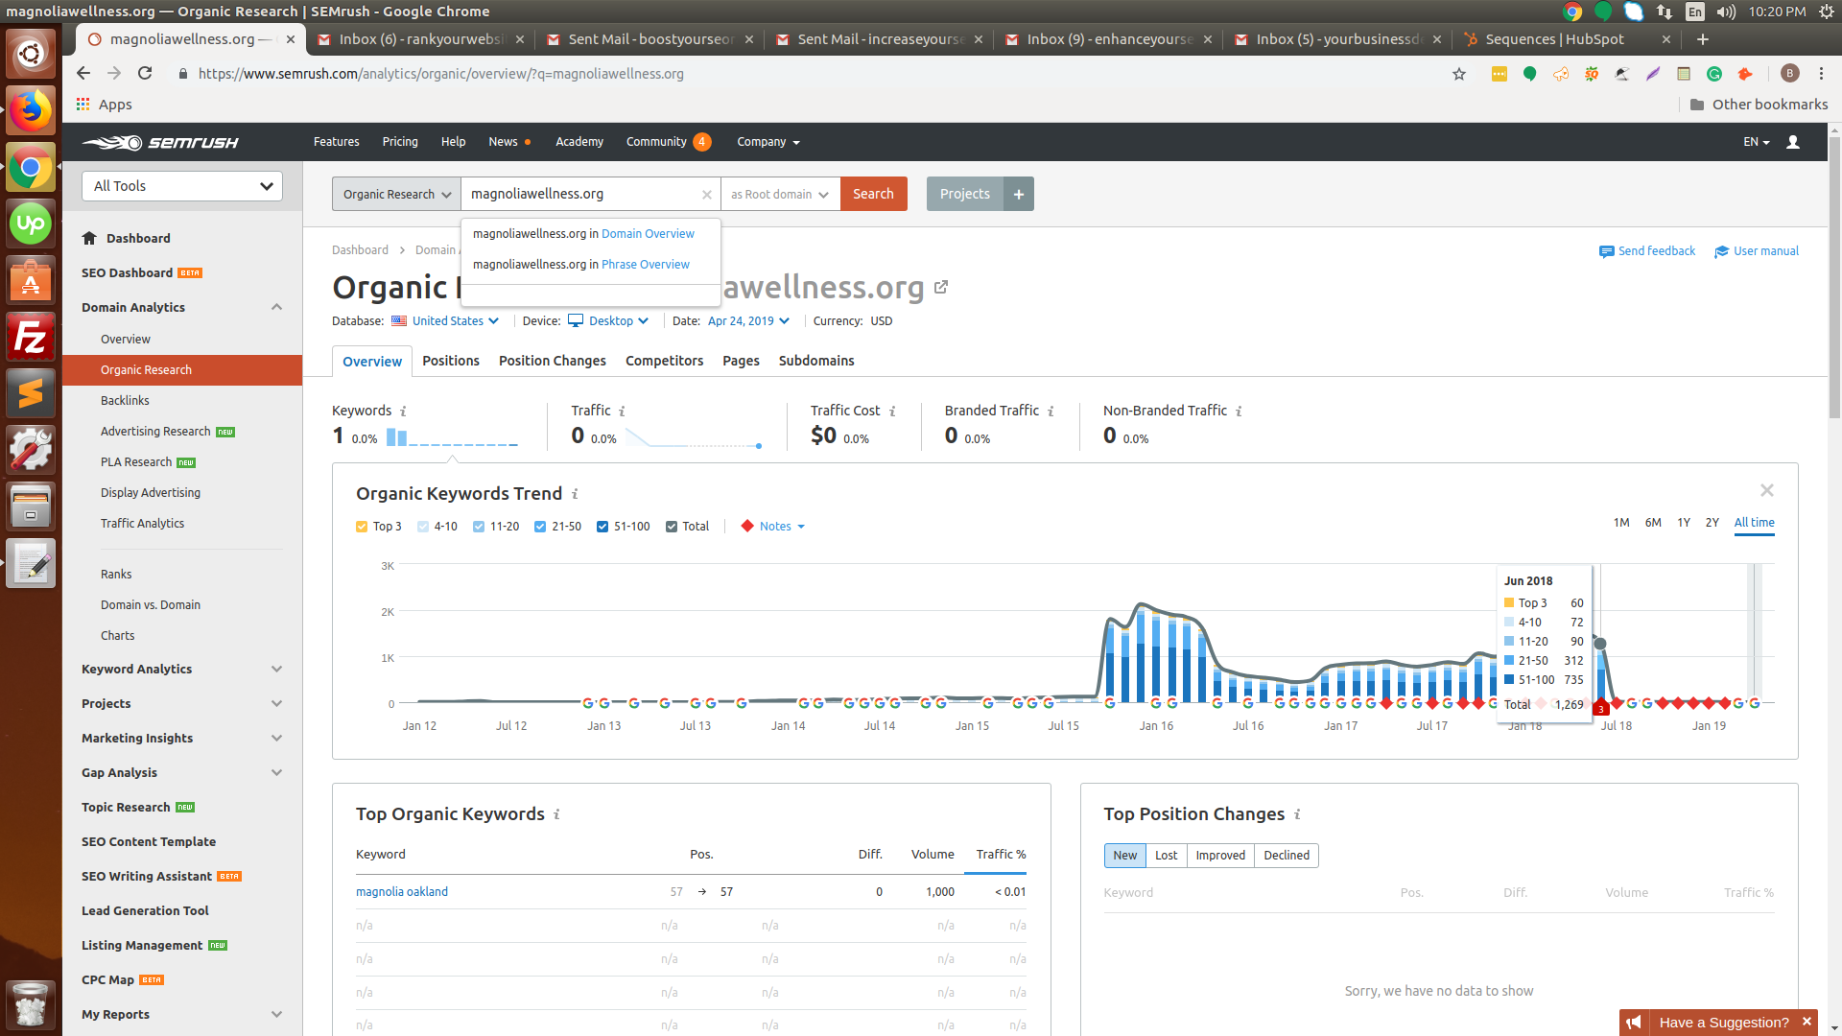Image resolution: width=1842 pixels, height=1036 pixels.
Task: Show info for Top Position Changes
Action: 1297,814
